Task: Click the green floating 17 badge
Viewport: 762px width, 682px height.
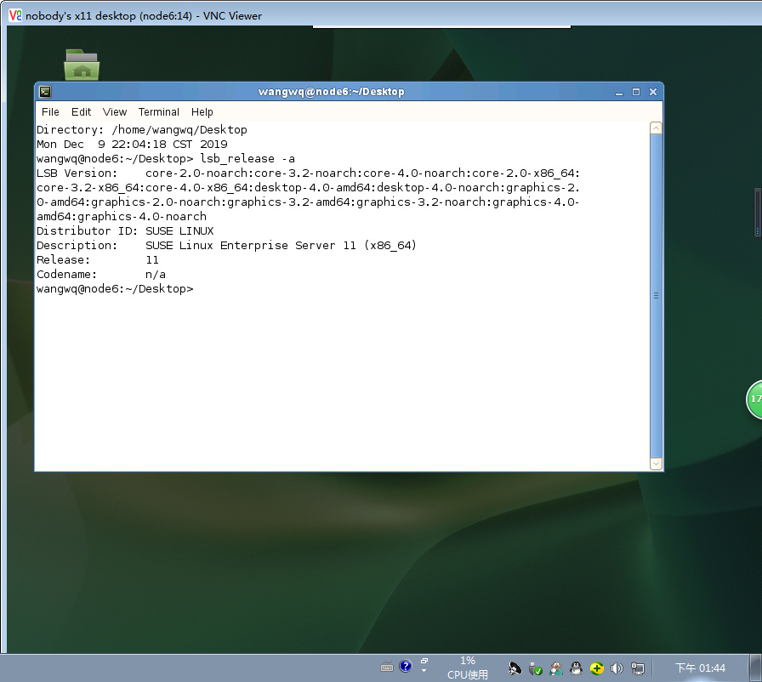Action: (754, 400)
